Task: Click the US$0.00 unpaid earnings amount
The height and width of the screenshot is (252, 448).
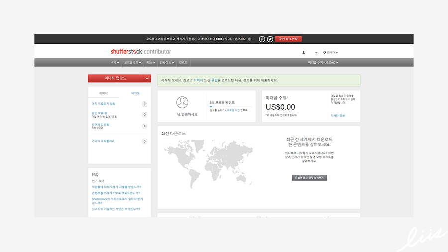Action: [280, 107]
